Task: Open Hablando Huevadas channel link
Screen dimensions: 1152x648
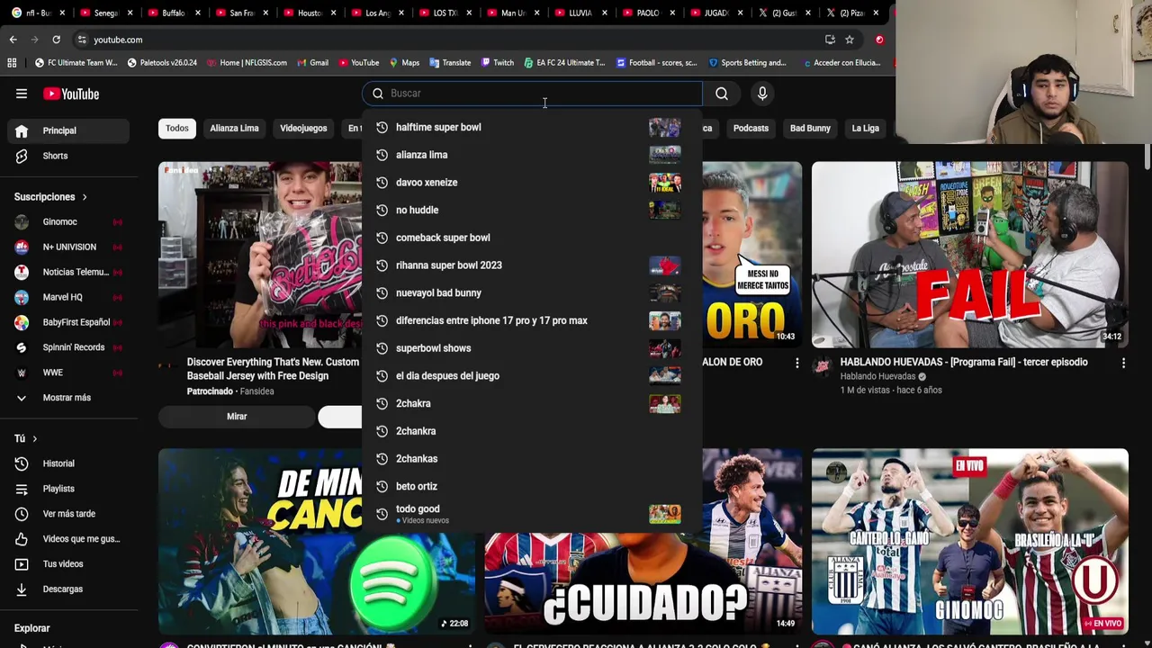Action: [x=877, y=376]
